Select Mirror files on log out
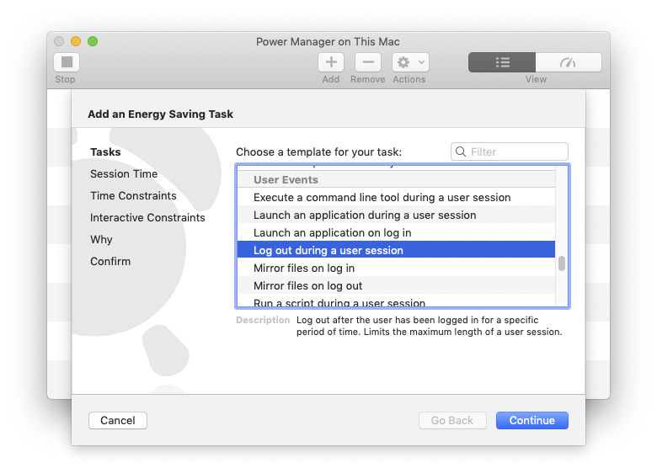 [396, 285]
